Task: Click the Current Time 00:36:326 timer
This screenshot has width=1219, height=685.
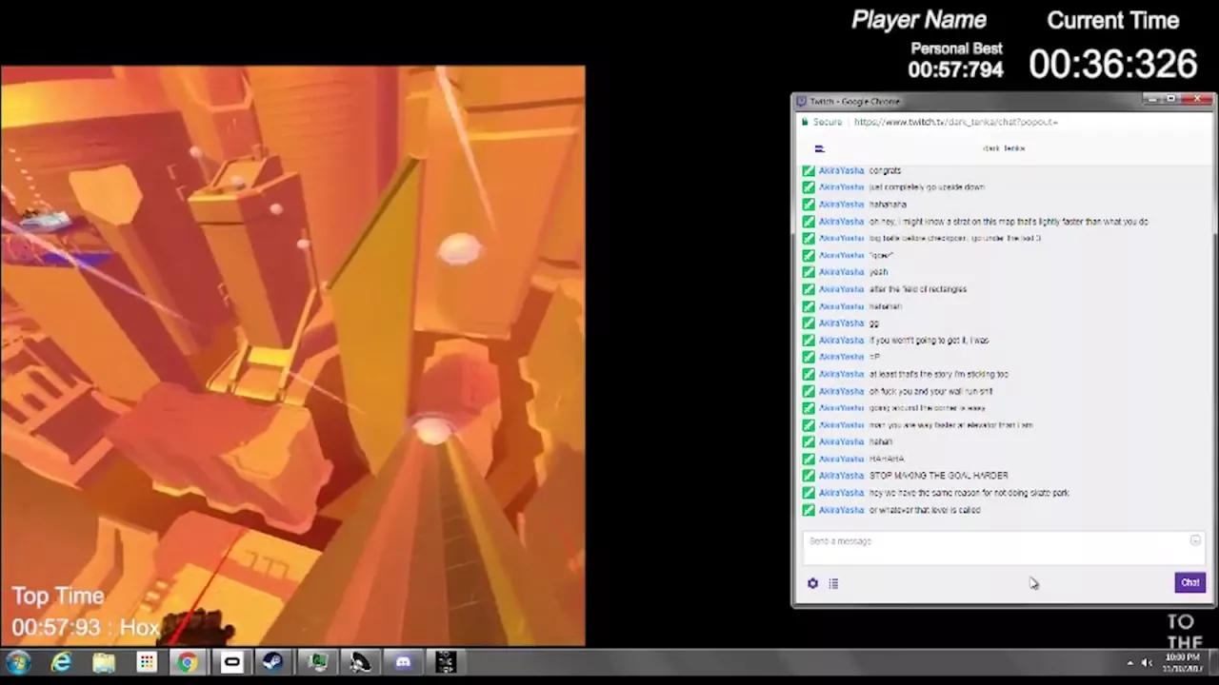Action: [x=1112, y=64]
